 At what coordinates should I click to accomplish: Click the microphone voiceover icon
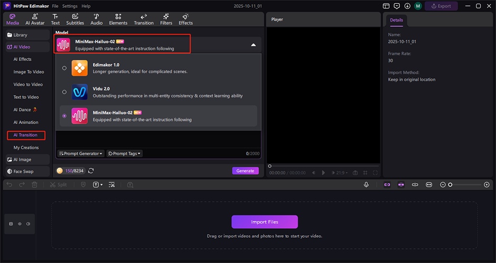[366, 185]
